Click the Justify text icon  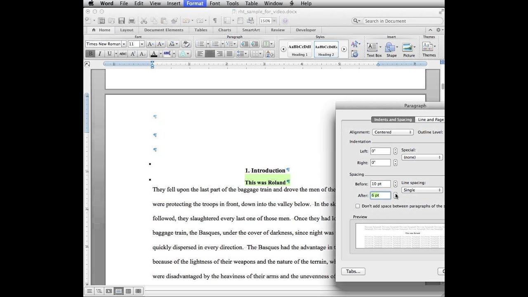pyautogui.click(x=229, y=54)
